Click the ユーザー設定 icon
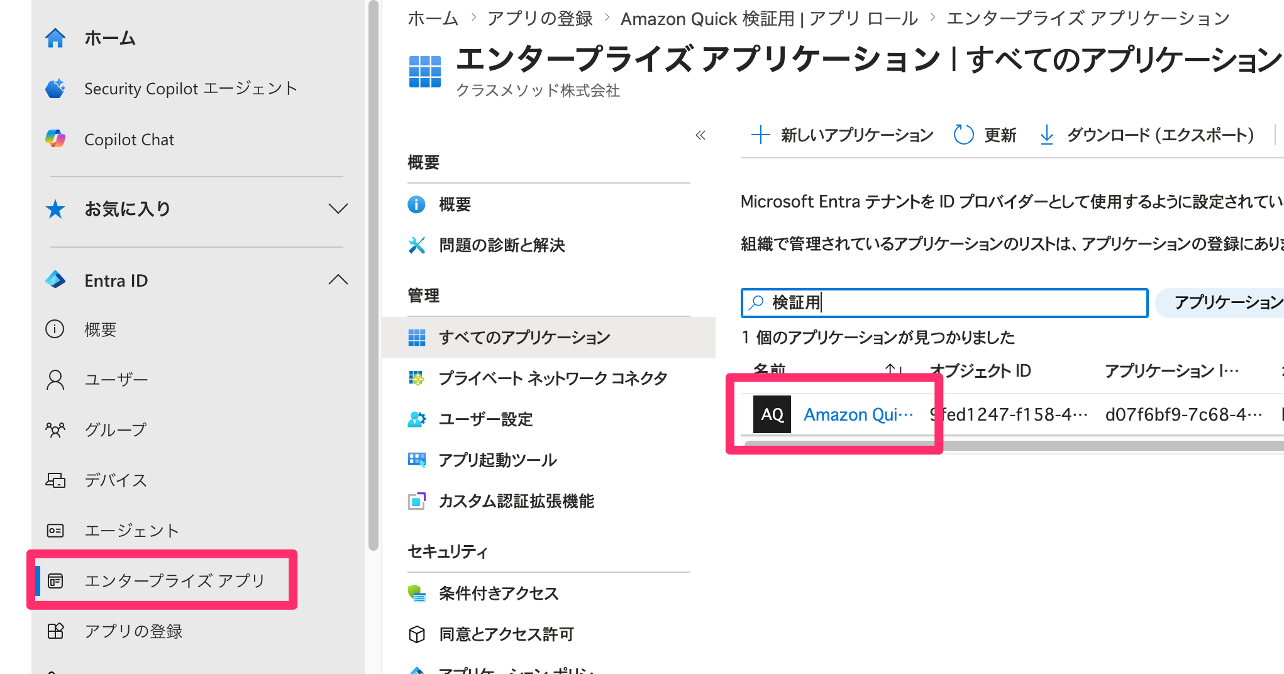This screenshot has height=674, width=1284. point(416,419)
